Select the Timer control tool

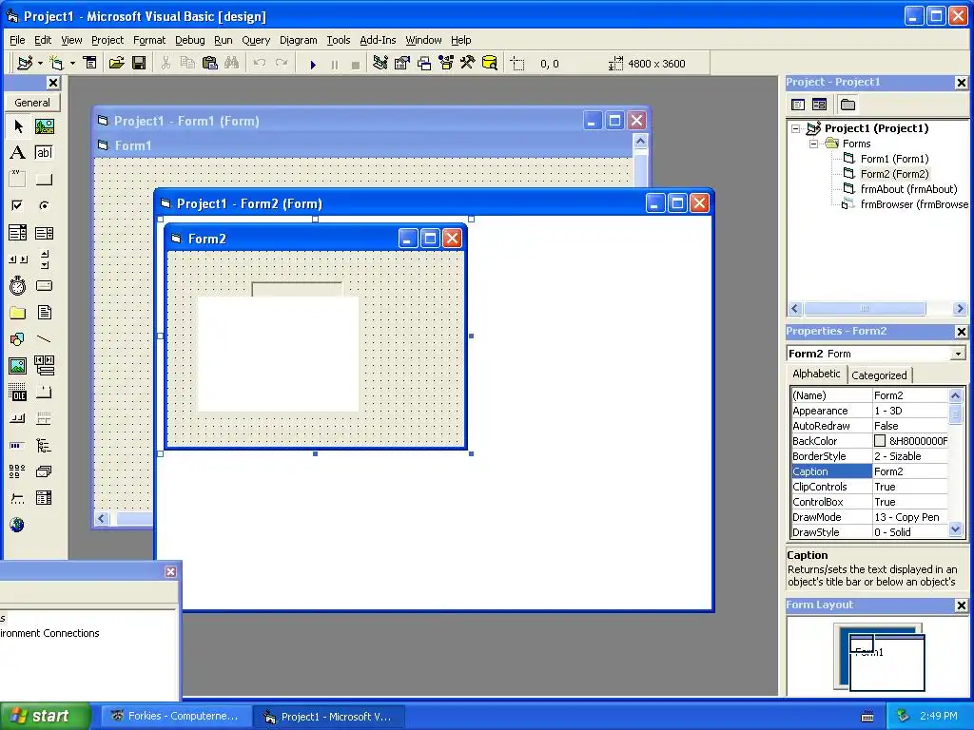[x=18, y=285]
